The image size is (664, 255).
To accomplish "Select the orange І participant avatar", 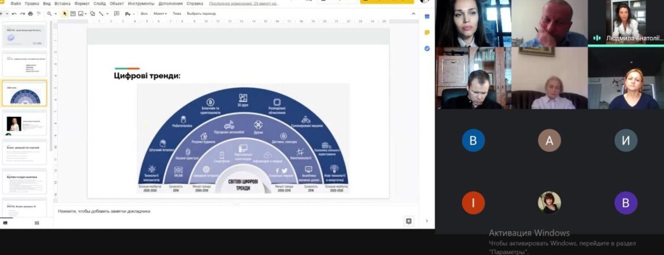I will 473,202.
